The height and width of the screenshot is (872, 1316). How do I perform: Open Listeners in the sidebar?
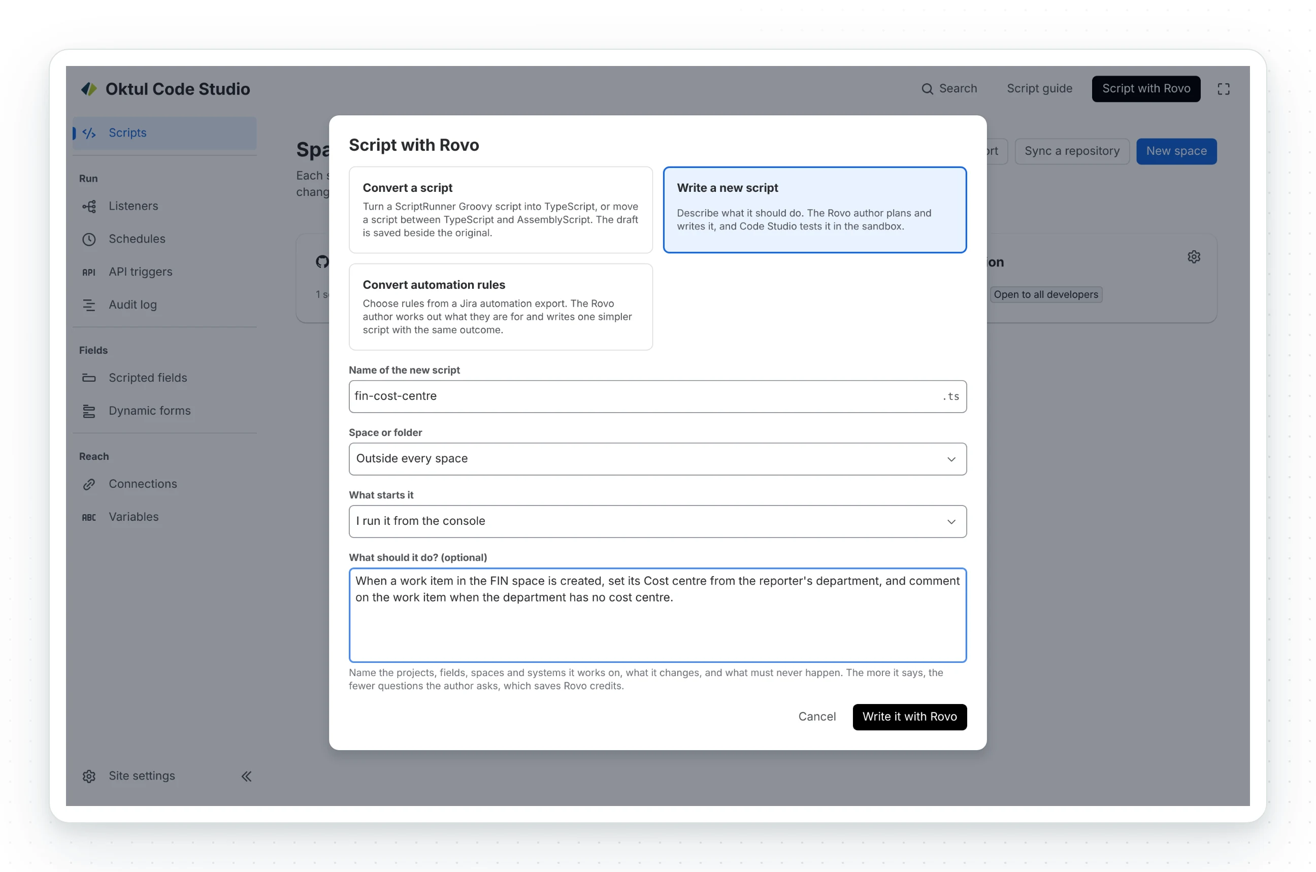pos(164,206)
